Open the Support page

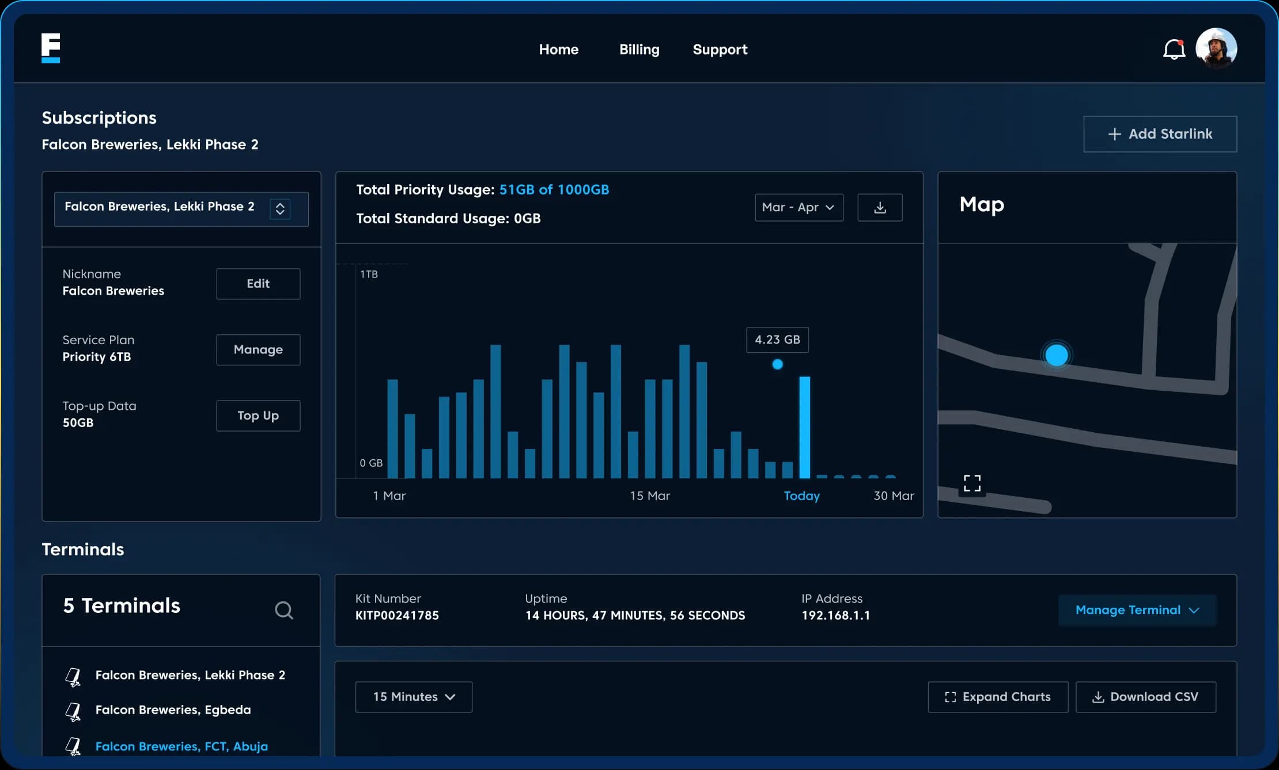pyautogui.click(x=720, y=49)
